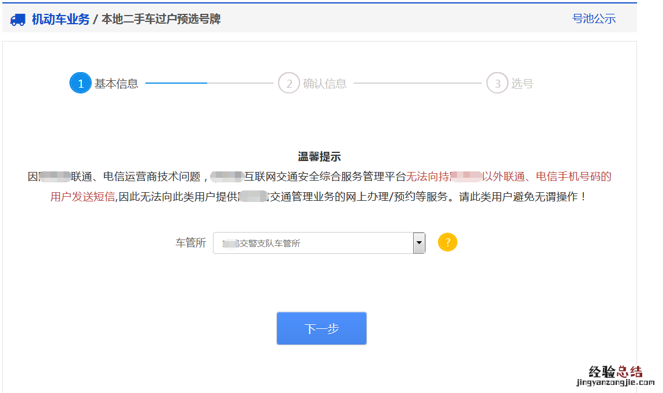Viewport: 663px width, 393px height.
Task: Click the 车管所 field label
Action: (190, 243)
